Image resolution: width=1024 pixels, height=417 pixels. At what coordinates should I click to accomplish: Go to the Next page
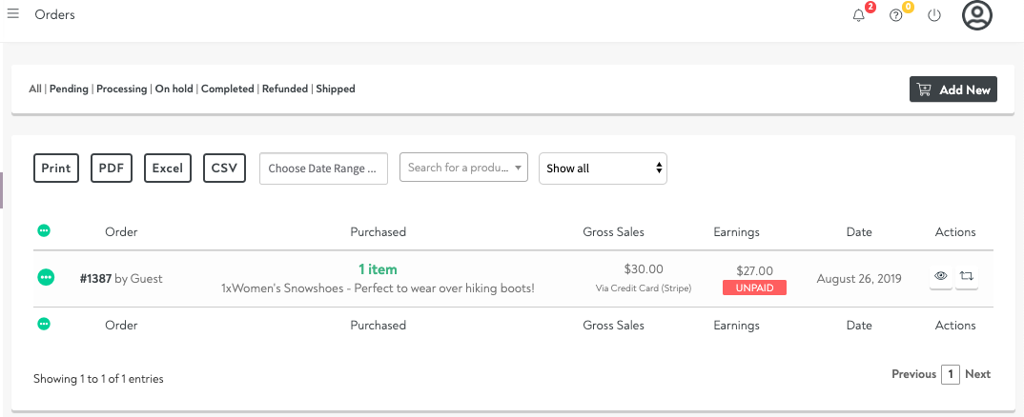click(977, 374)
